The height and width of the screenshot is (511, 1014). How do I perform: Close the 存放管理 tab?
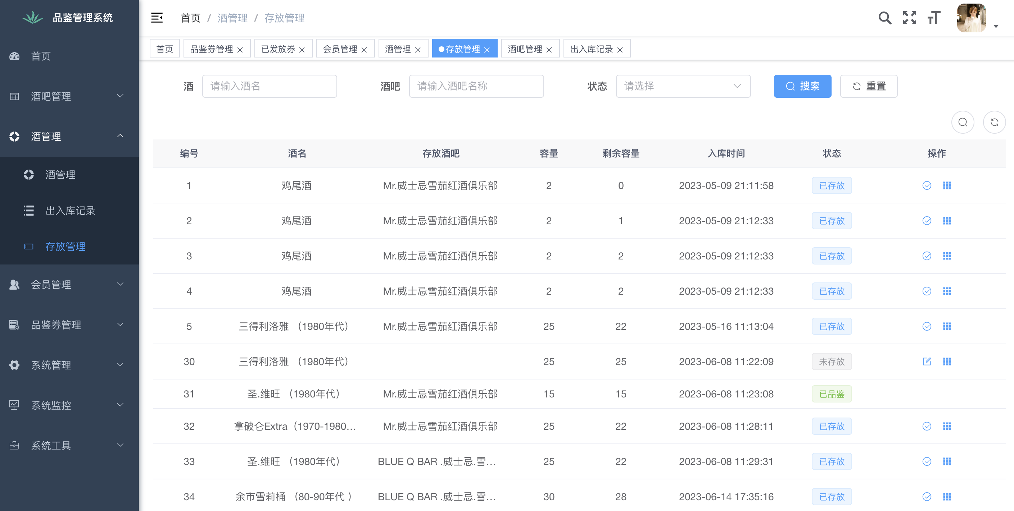[x=487, y=50]
